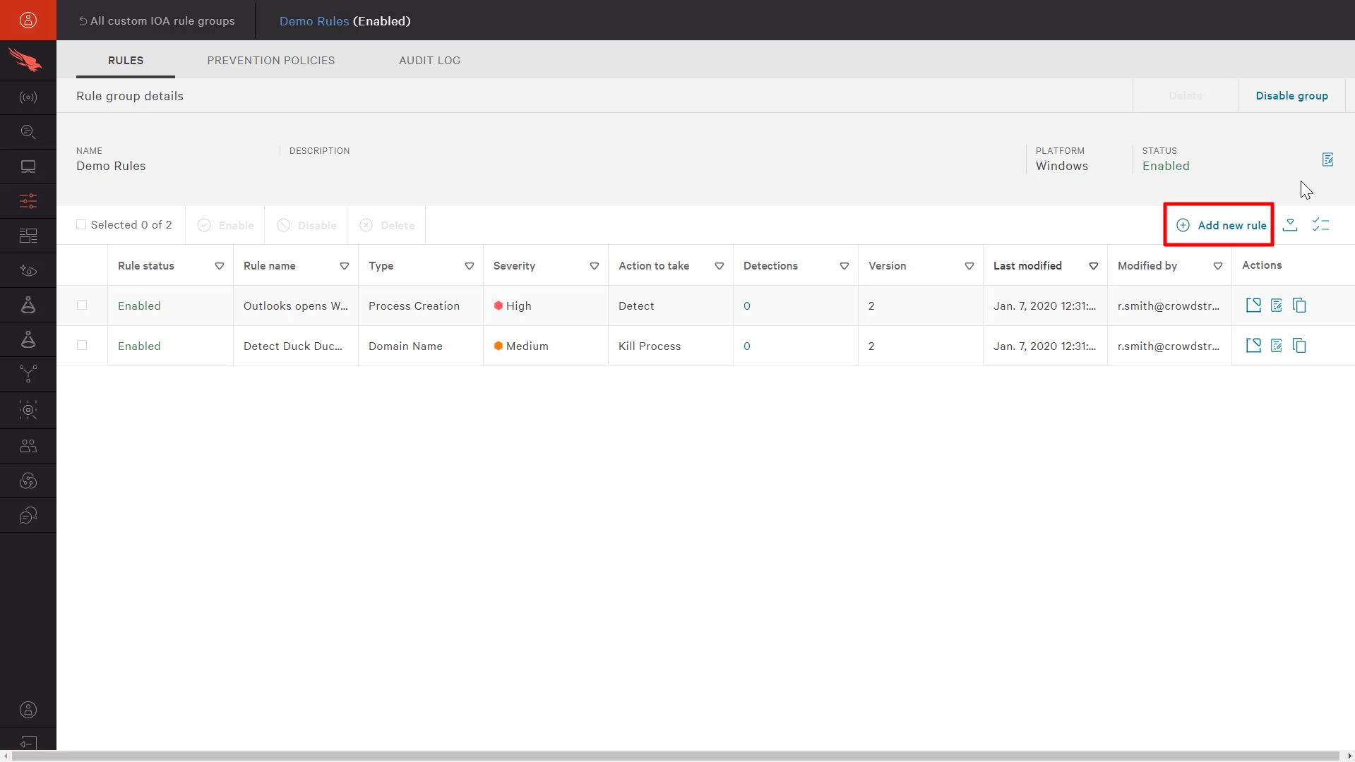Check the Detect Duck Duc... rule checkbox
Screen dimensions: 1355x762
click(x=82, y=345)
